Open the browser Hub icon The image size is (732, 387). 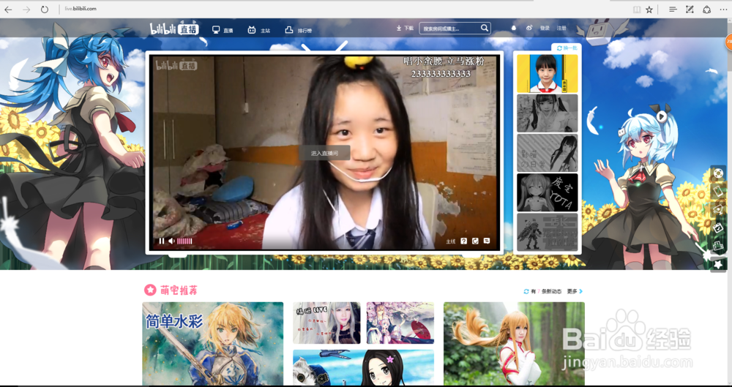pos(673,10)
